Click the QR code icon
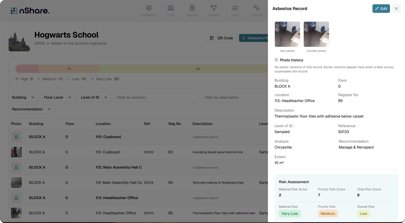This screenshot has height=223, width=405. click(212, 38)
